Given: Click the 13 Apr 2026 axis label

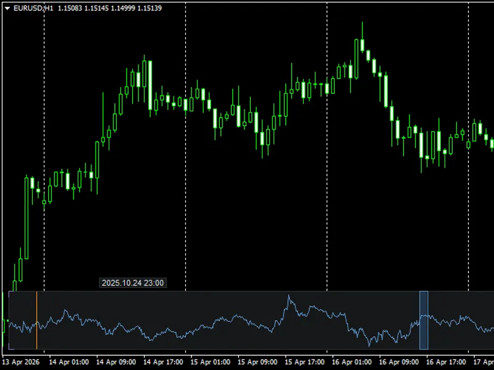Looking at the screenshot, I should [x=21, y=362].
